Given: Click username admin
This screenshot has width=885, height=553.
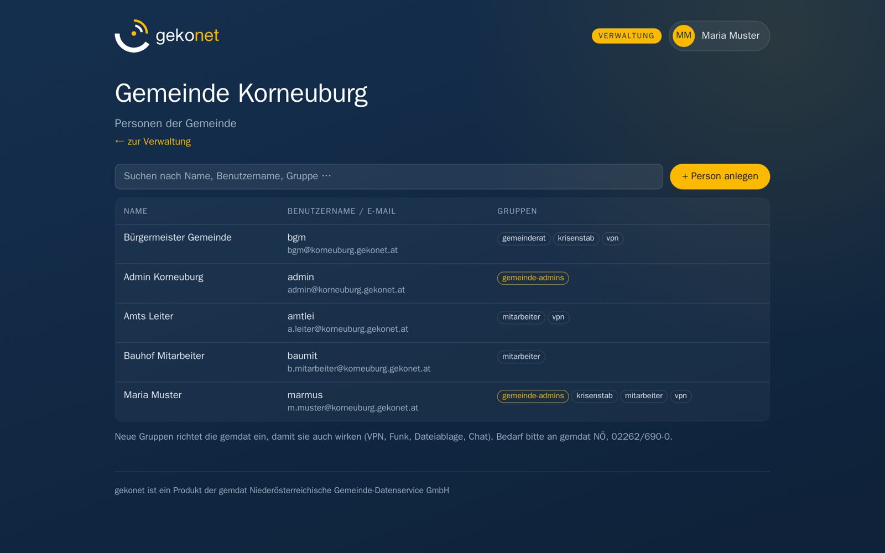Looking at the screenshot, I should tap(300, 277).
